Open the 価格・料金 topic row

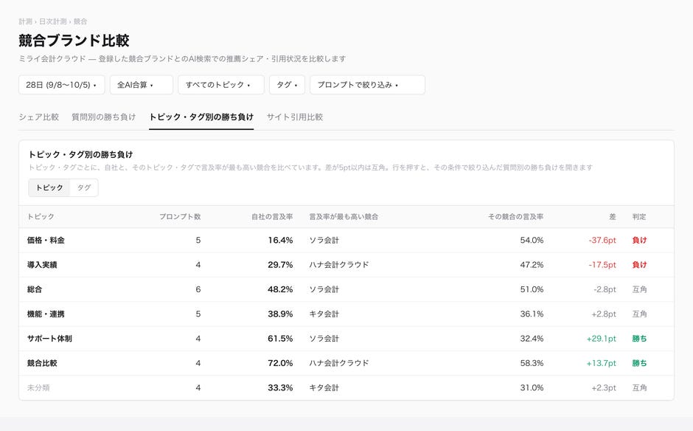click(x=346, y=241)
